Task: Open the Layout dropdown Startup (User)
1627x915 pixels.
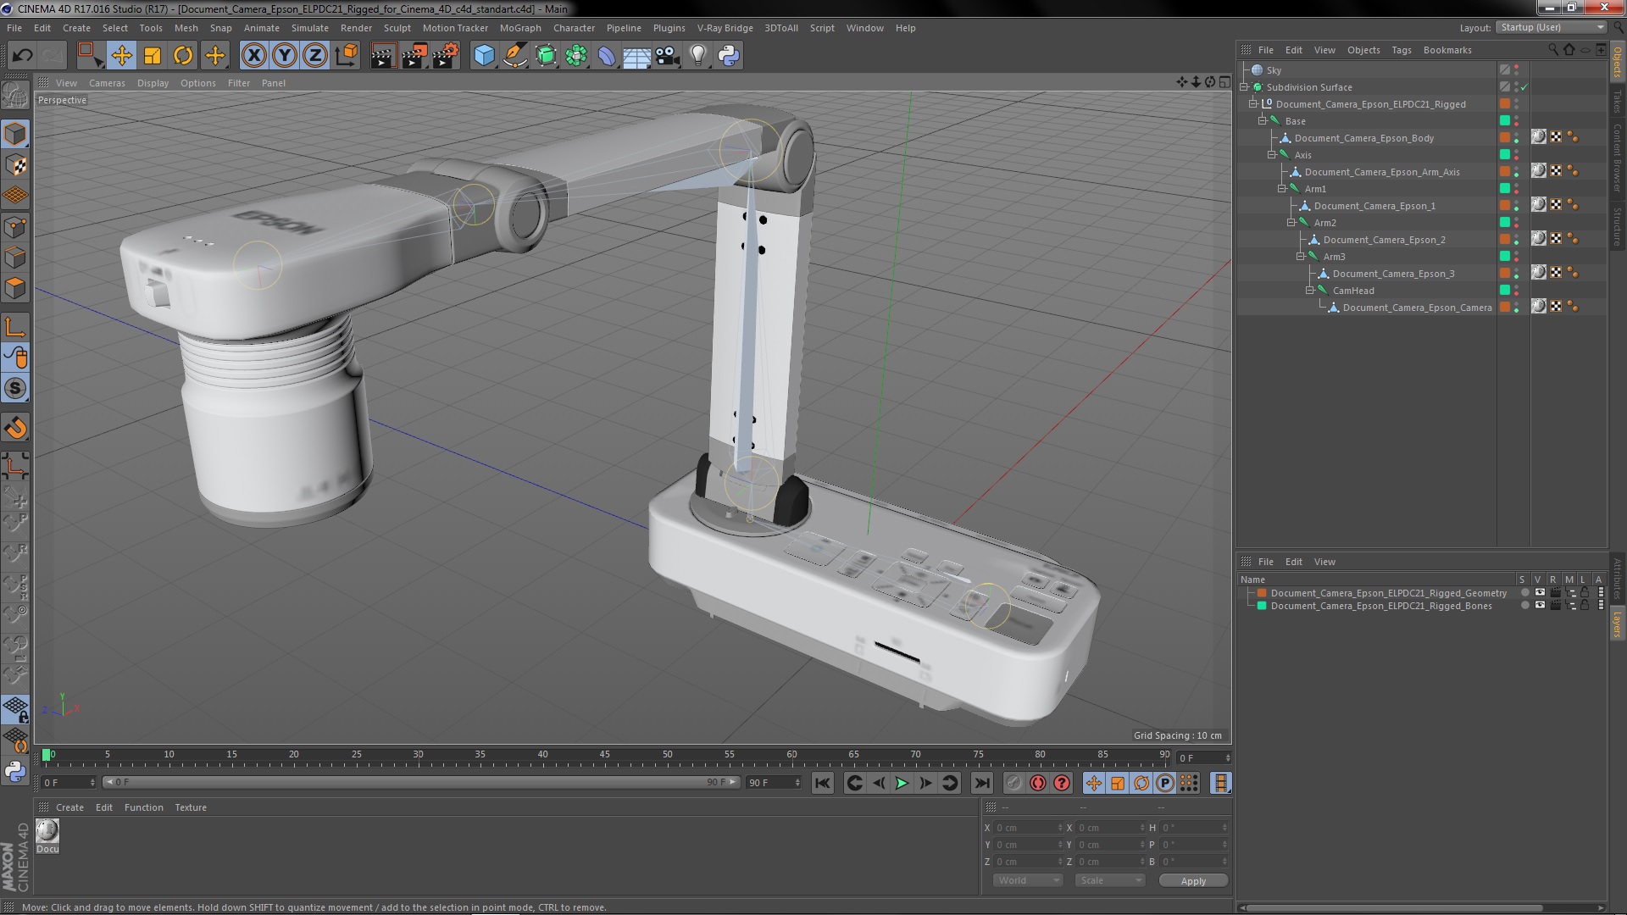Action: pos(1552,27)
